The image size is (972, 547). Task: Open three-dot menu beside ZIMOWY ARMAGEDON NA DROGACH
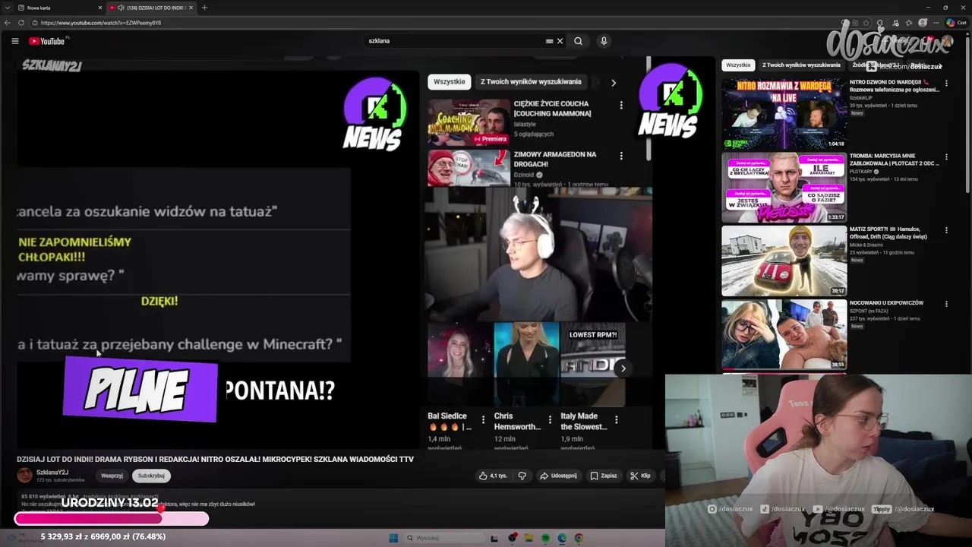[621, 156]
